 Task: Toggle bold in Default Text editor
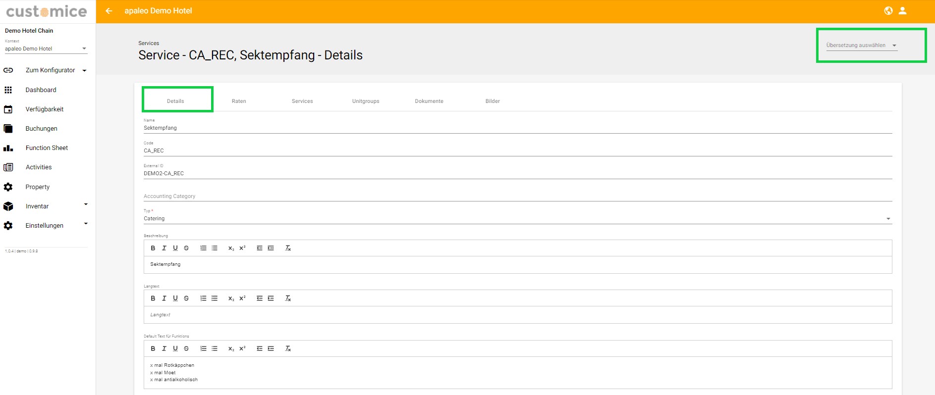click(x=153, y=348)
